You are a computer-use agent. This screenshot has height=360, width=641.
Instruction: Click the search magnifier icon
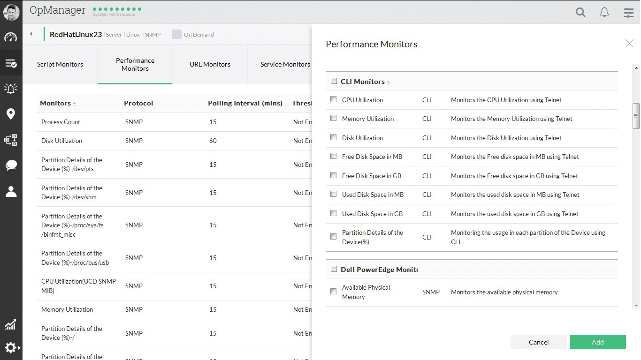(580, 13)
